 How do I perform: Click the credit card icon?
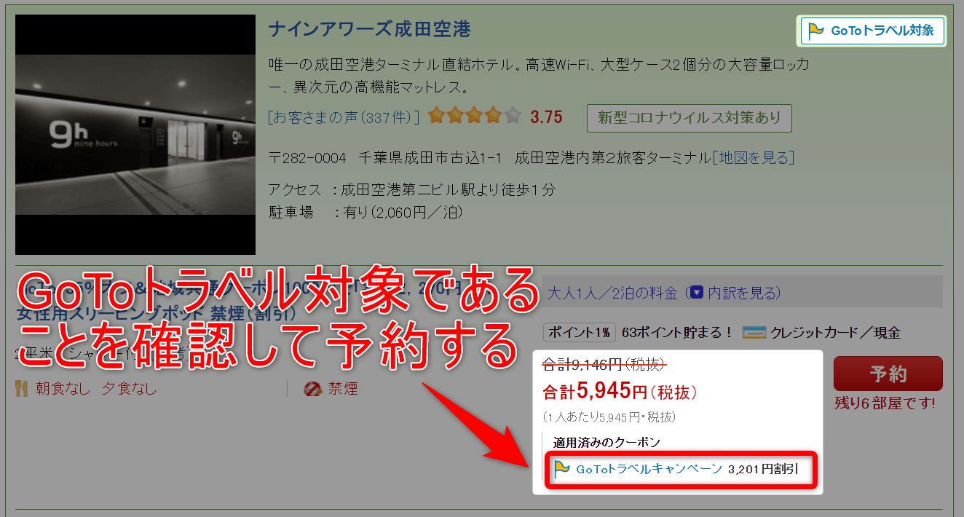coord(753,333)
